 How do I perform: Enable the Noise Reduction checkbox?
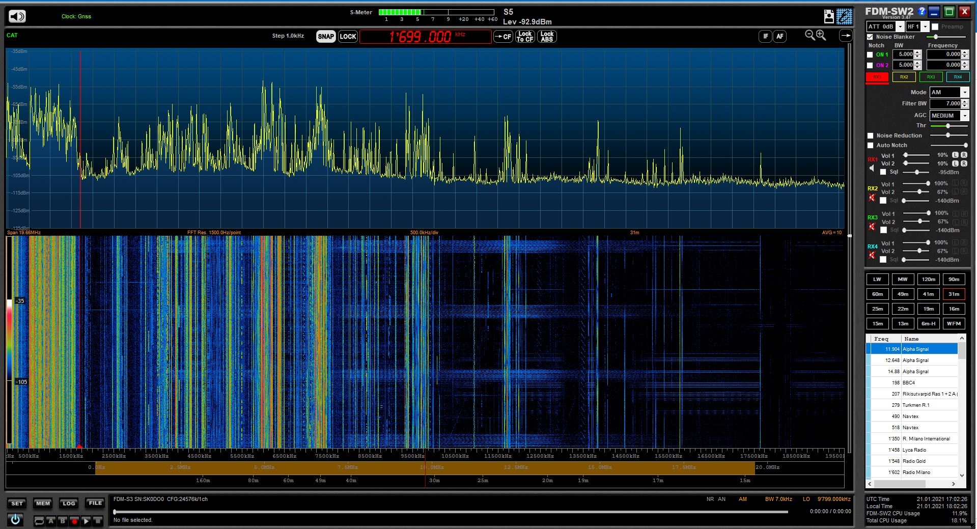(x=870, y=135)
